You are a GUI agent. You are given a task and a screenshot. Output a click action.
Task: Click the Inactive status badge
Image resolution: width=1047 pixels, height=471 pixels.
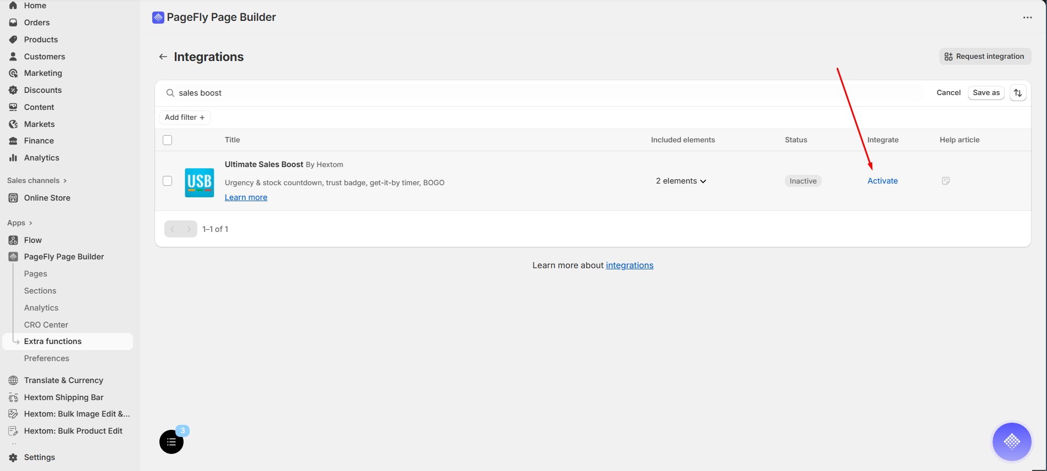click(x=803, y=181)
